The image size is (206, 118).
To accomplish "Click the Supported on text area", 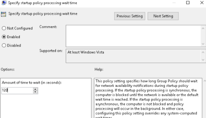I will click(x=133, y=56).
